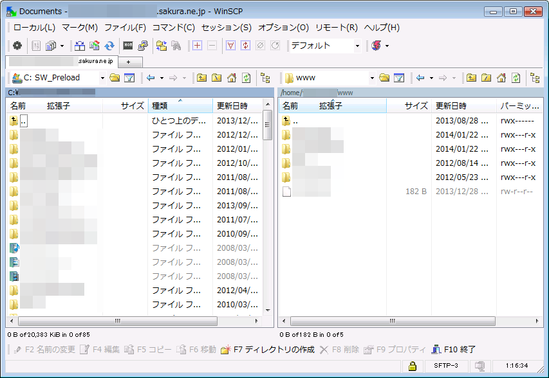This screenshot has width=549, height=378.
Task: Go to parent directory in local panel
Action: pos(201,78)
